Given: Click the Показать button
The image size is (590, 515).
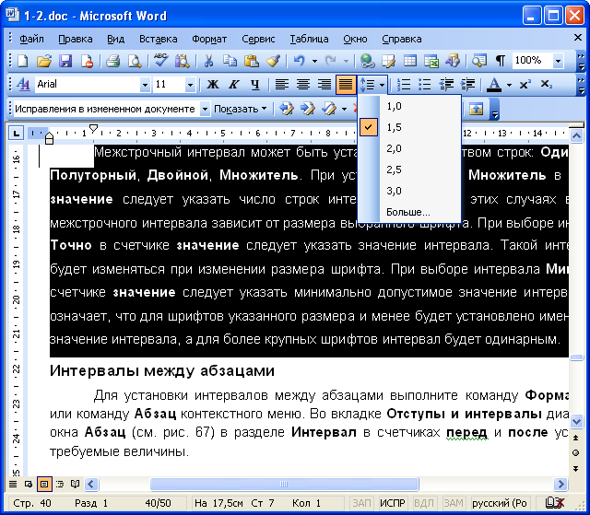Looking at the screenshot, I should point(241,109).
